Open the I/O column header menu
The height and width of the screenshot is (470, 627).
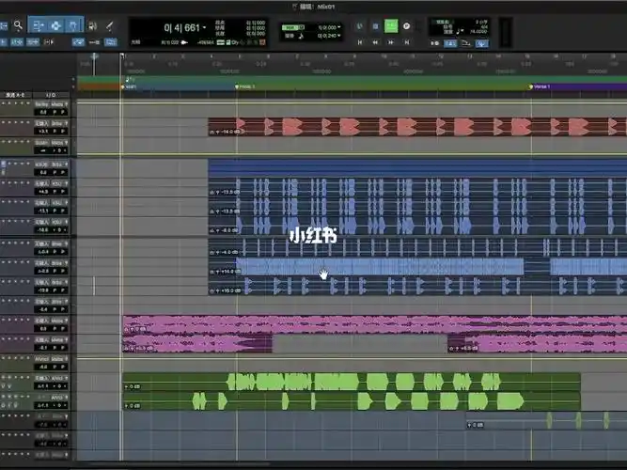(51, 95)
